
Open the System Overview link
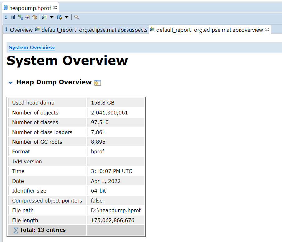point(31,47)
